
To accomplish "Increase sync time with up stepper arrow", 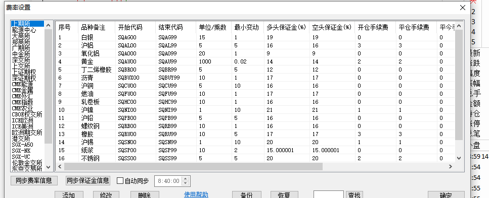I will 186,178.
